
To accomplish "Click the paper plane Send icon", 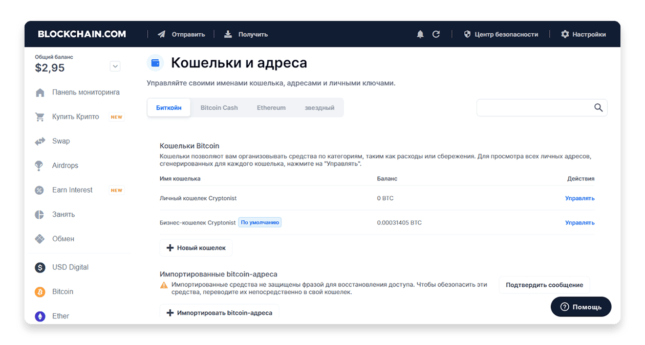I will tap(162, 34).
